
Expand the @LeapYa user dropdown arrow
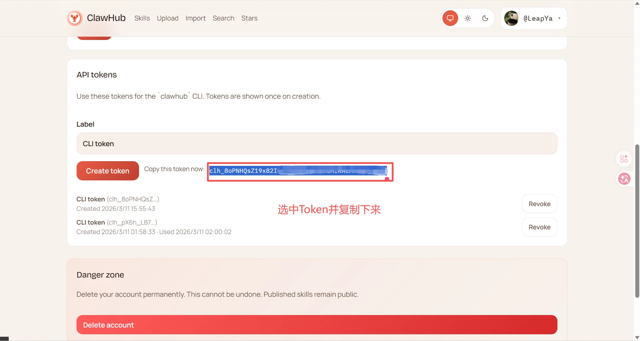pyautogui.click(x=559, y=18)
